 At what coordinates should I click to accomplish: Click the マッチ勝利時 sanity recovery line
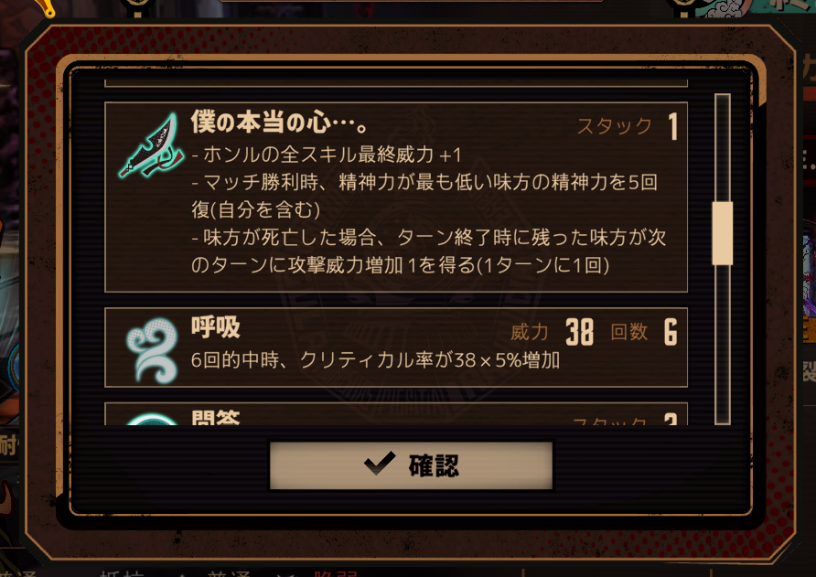pos(424,196)
